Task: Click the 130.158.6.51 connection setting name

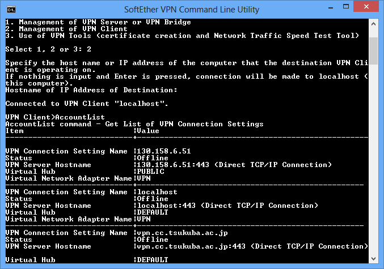Action: pyautogui.click(x=163, y=151)
